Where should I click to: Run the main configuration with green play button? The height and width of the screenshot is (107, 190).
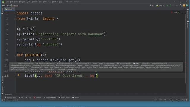[167, 5]
